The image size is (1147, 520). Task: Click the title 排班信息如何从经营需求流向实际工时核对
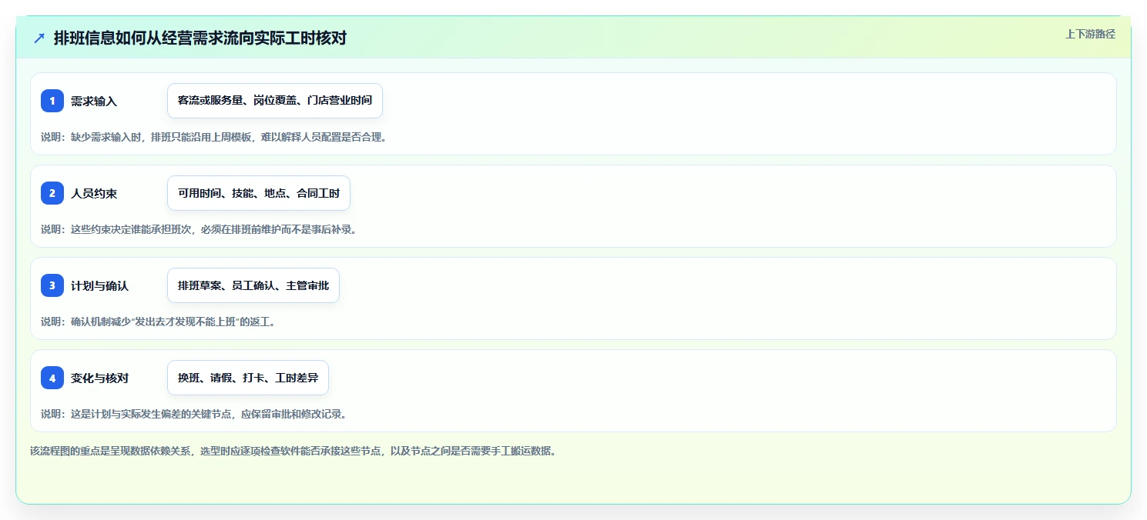click(200, 38)
